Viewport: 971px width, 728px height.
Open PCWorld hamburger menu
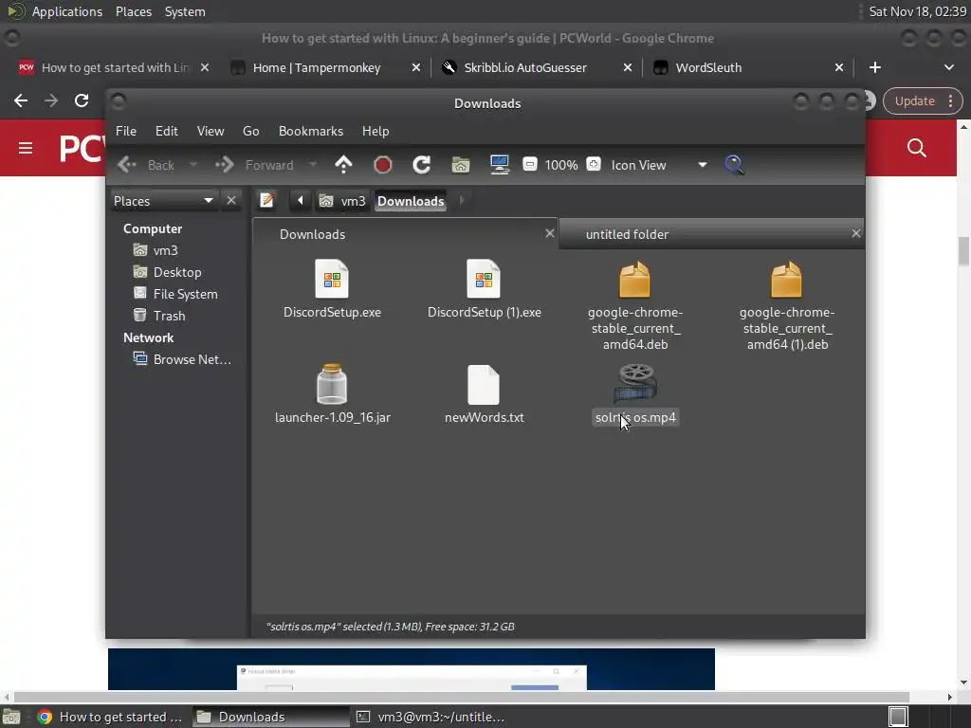tap(26, 148)
